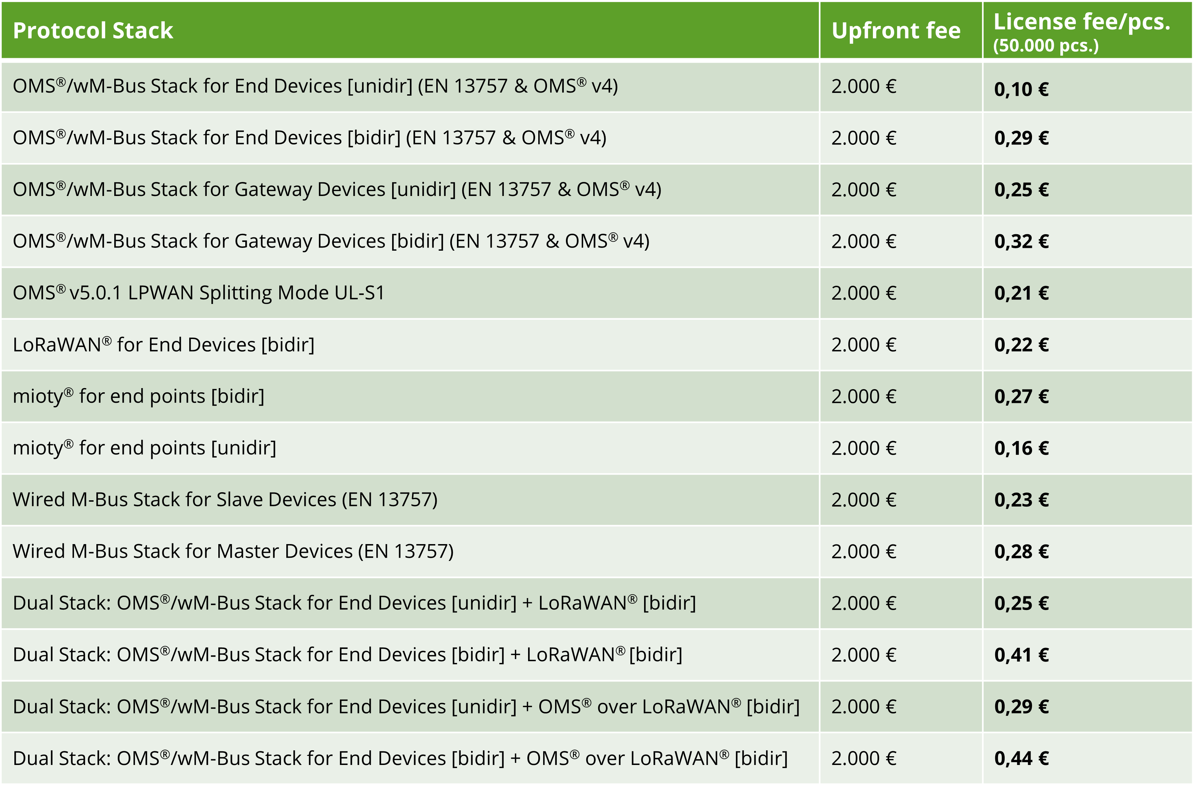Select the OMS v5.0.1 LPWAN Splitting Mode row
The width and height of the screenshot is (1196, 786).
198,293
